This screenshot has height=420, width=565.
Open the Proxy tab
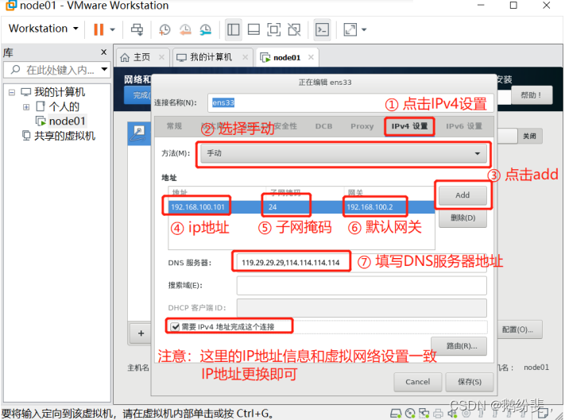click(362, 126)
